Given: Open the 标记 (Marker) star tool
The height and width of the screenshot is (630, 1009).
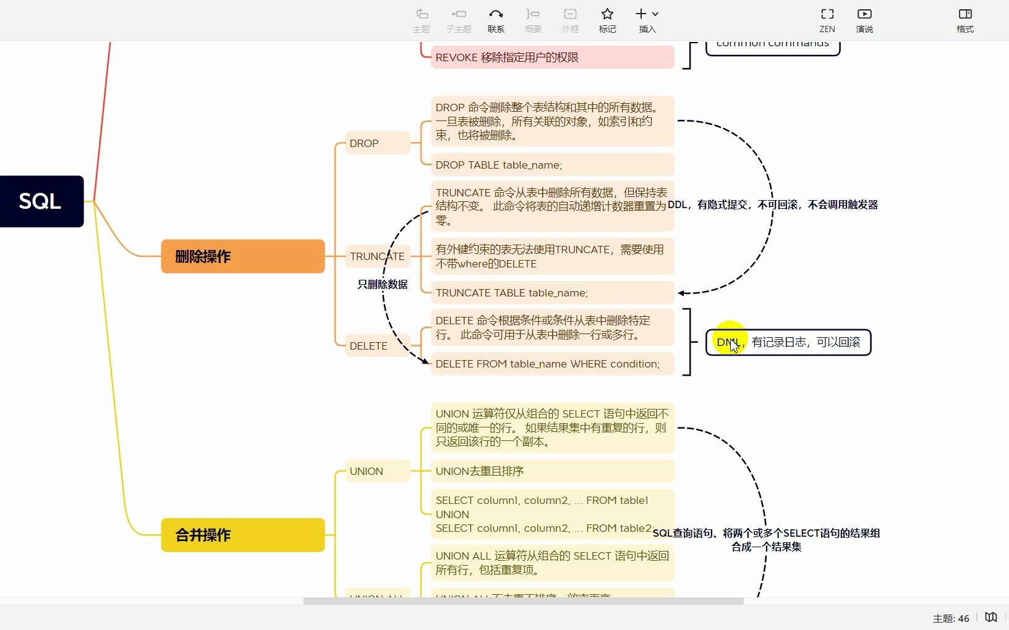Looking at the screenshot, I should pyautogui.click(x=607, y=20).
